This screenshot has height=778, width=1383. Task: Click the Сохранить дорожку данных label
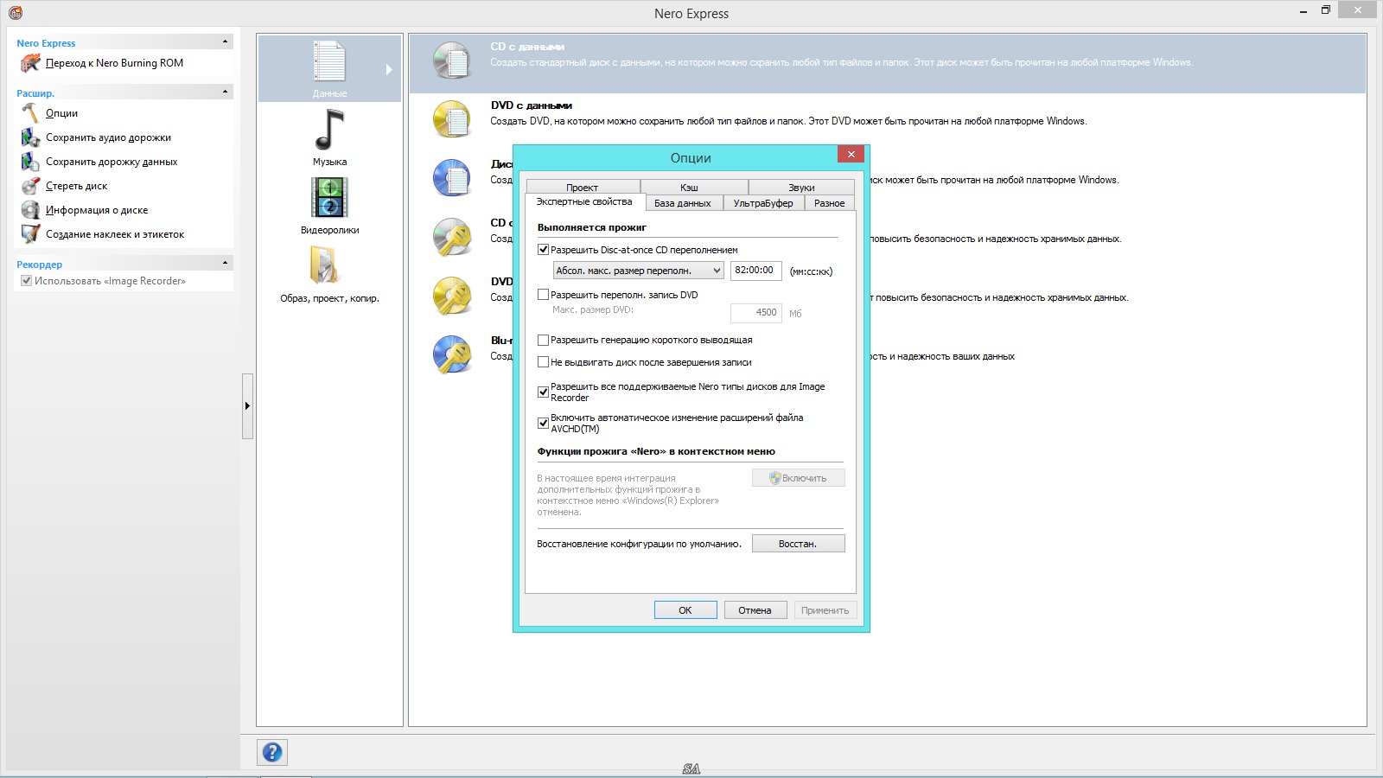pos(112,162)
